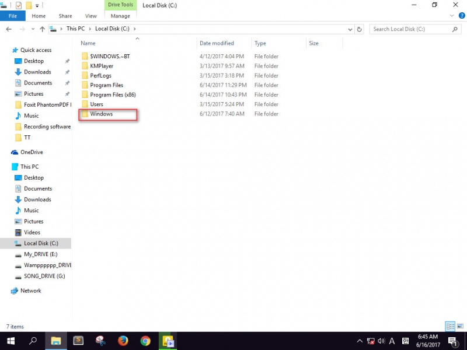The image size is (467, 350).
Task: Open Snipping Tool from the taskbar
Action: [x=100, y=341]
